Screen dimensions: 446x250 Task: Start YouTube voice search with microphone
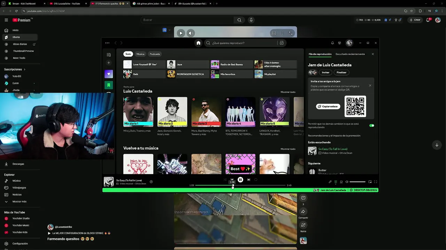(x=251, y=20)
